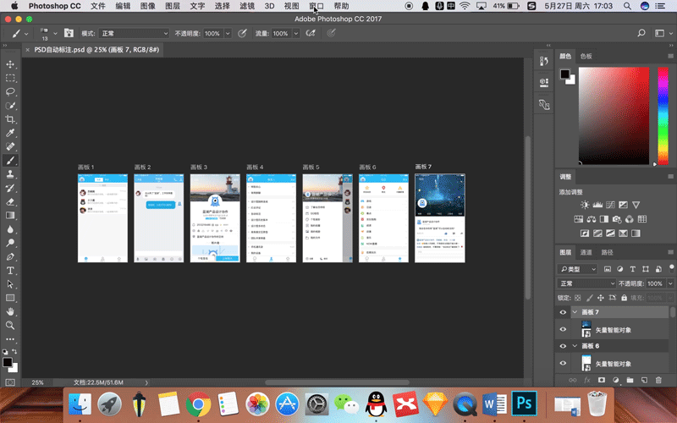
Task: Select the Pen tool
Action: click(10, 257)
